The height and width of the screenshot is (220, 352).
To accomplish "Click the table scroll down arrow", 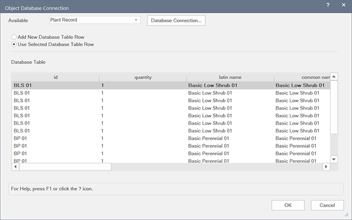I will click(334, 159).
